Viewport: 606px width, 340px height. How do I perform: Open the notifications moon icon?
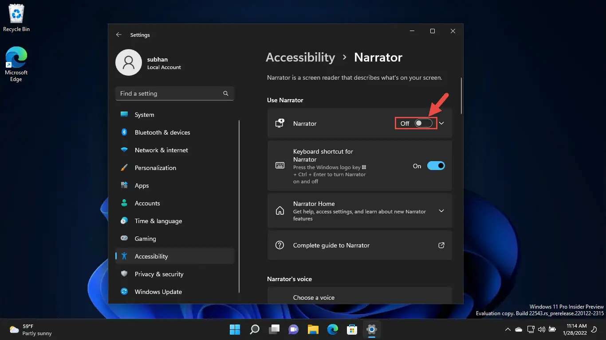(594, 329)
